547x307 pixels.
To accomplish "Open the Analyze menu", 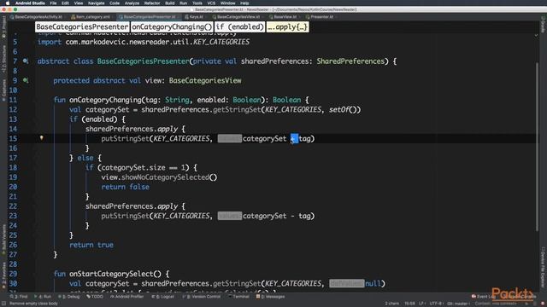I will click(132, 3).
